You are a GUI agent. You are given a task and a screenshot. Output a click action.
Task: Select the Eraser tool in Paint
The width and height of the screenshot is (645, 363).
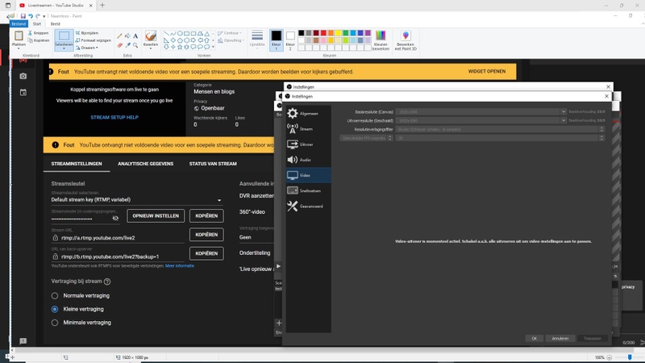point(119,45)
